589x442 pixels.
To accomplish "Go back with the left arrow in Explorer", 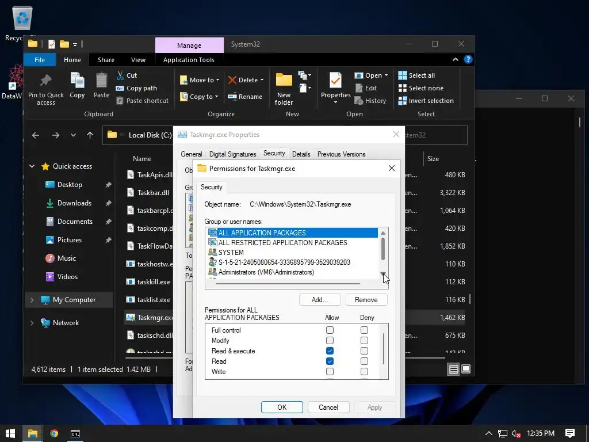I will pyautogui.click(x=36, y=135).
